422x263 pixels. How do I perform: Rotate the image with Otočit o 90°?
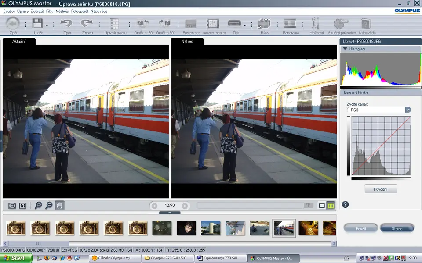point(165,24)
